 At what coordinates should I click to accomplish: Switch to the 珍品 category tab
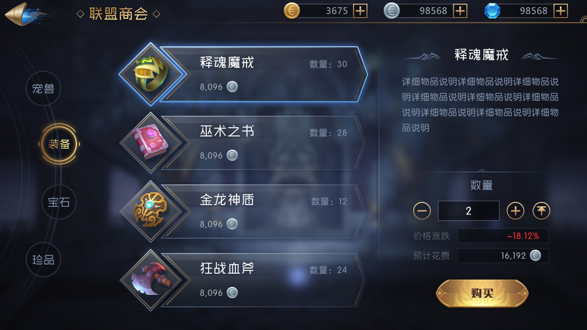[43, 260]
